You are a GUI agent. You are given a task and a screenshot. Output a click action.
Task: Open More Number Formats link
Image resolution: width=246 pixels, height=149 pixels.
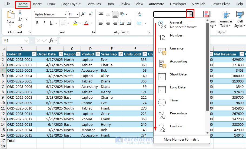coord(181,140)
